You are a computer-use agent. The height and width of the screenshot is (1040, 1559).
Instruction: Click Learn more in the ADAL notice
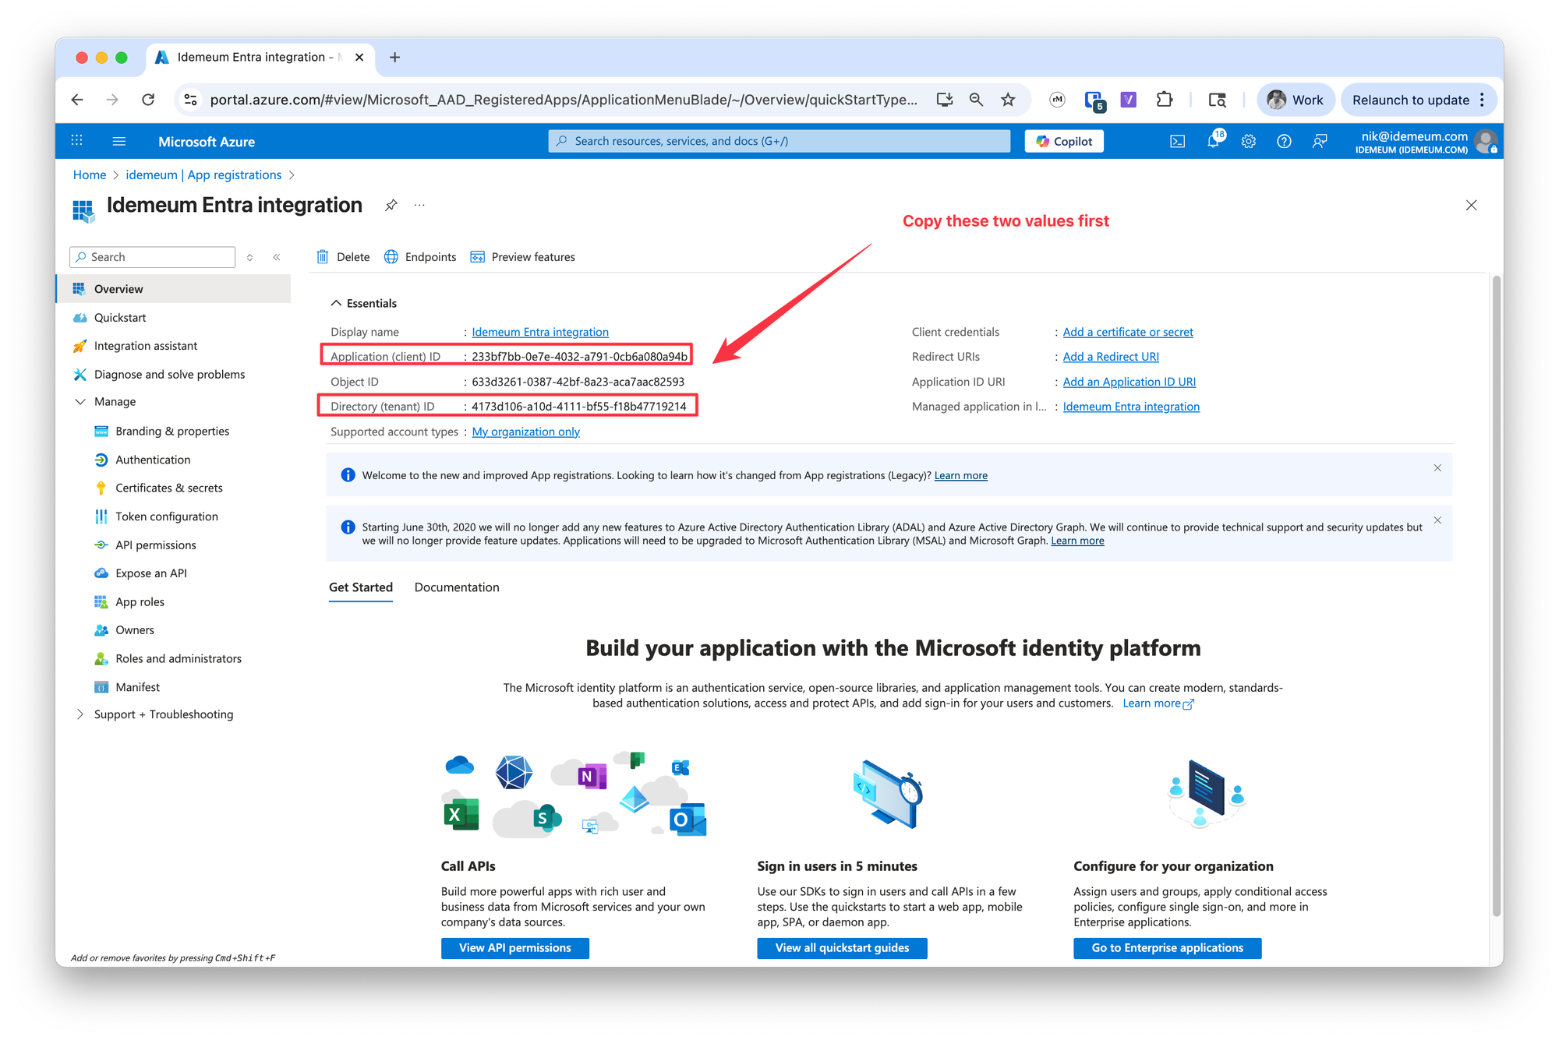[x=1077, y=541]
